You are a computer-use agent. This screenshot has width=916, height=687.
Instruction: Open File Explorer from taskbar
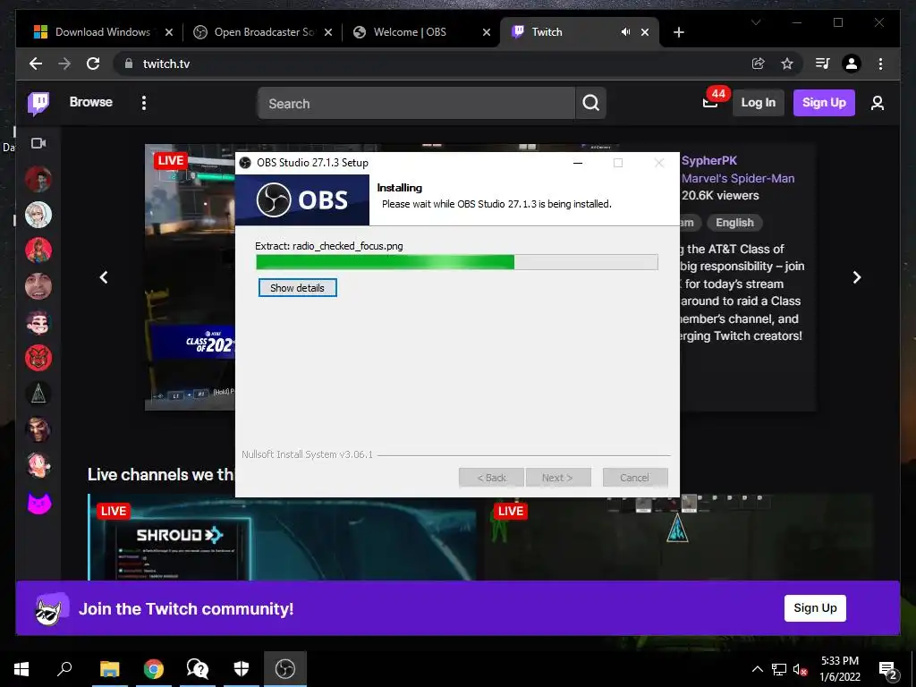point(109,669)
